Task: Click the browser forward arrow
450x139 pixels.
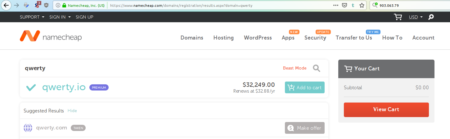Action: [16, 5]
